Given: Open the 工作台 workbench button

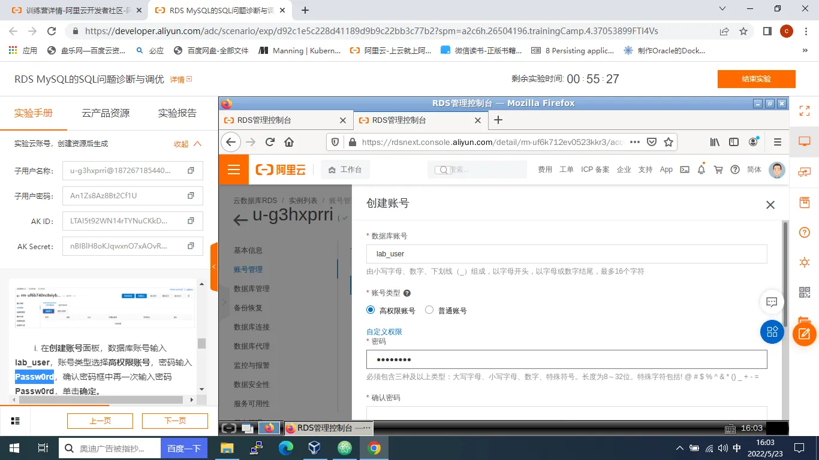Looking at the screenshot, I should coord(345,170).
